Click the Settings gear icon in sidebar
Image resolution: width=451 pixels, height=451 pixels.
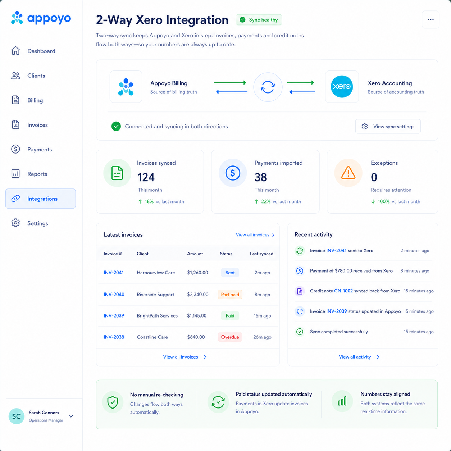click(15, 223)
